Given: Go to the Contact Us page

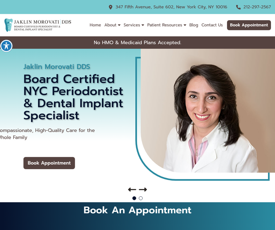Looking at the screenshot, I should pyautogui.click(x=212, y=25).
